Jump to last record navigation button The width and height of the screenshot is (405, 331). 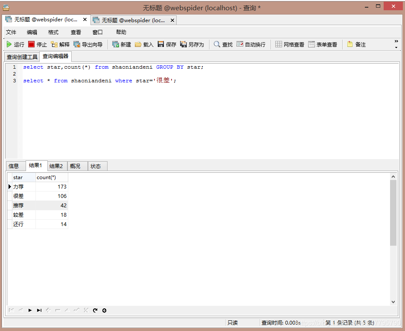tap(39, 310)
